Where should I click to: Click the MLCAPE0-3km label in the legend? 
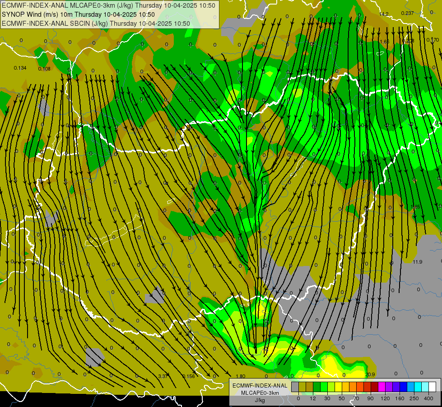click(260, 393)
